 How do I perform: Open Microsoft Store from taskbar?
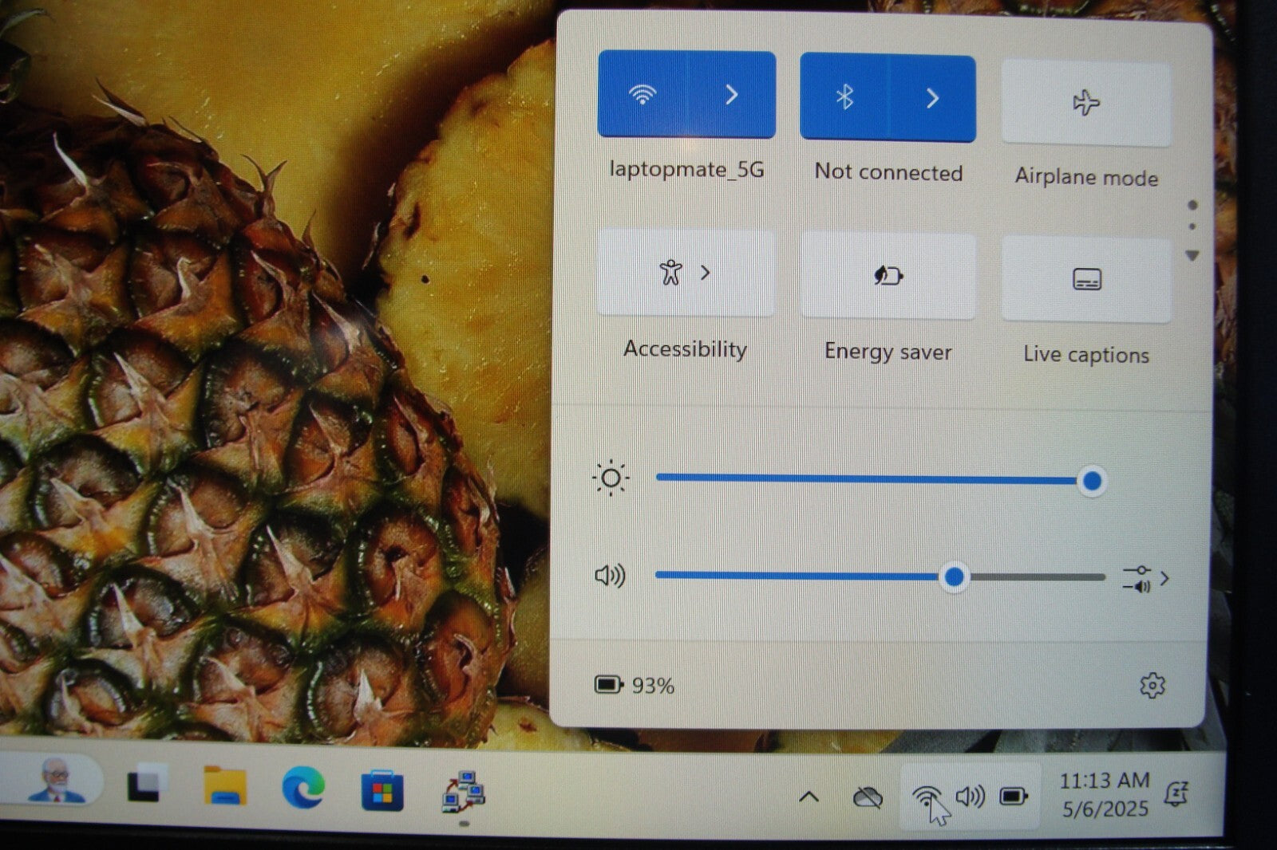coord(382,790)
